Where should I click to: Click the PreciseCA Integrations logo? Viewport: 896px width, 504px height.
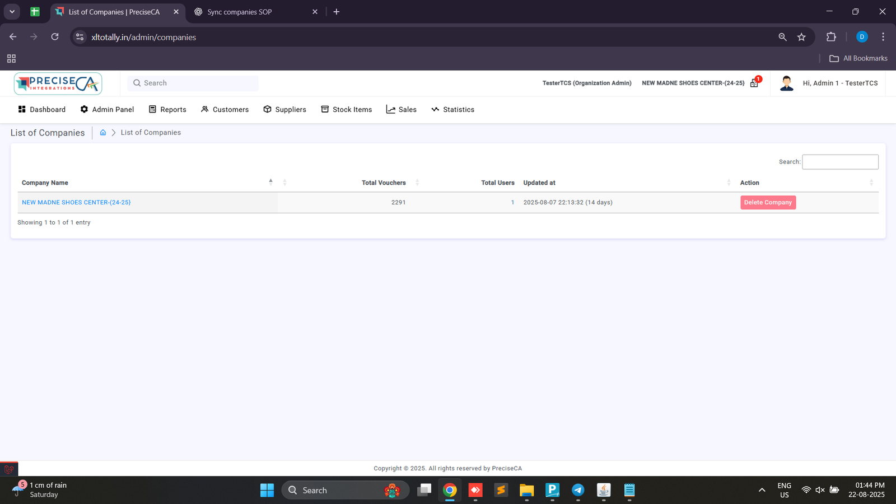coord(58,83)
